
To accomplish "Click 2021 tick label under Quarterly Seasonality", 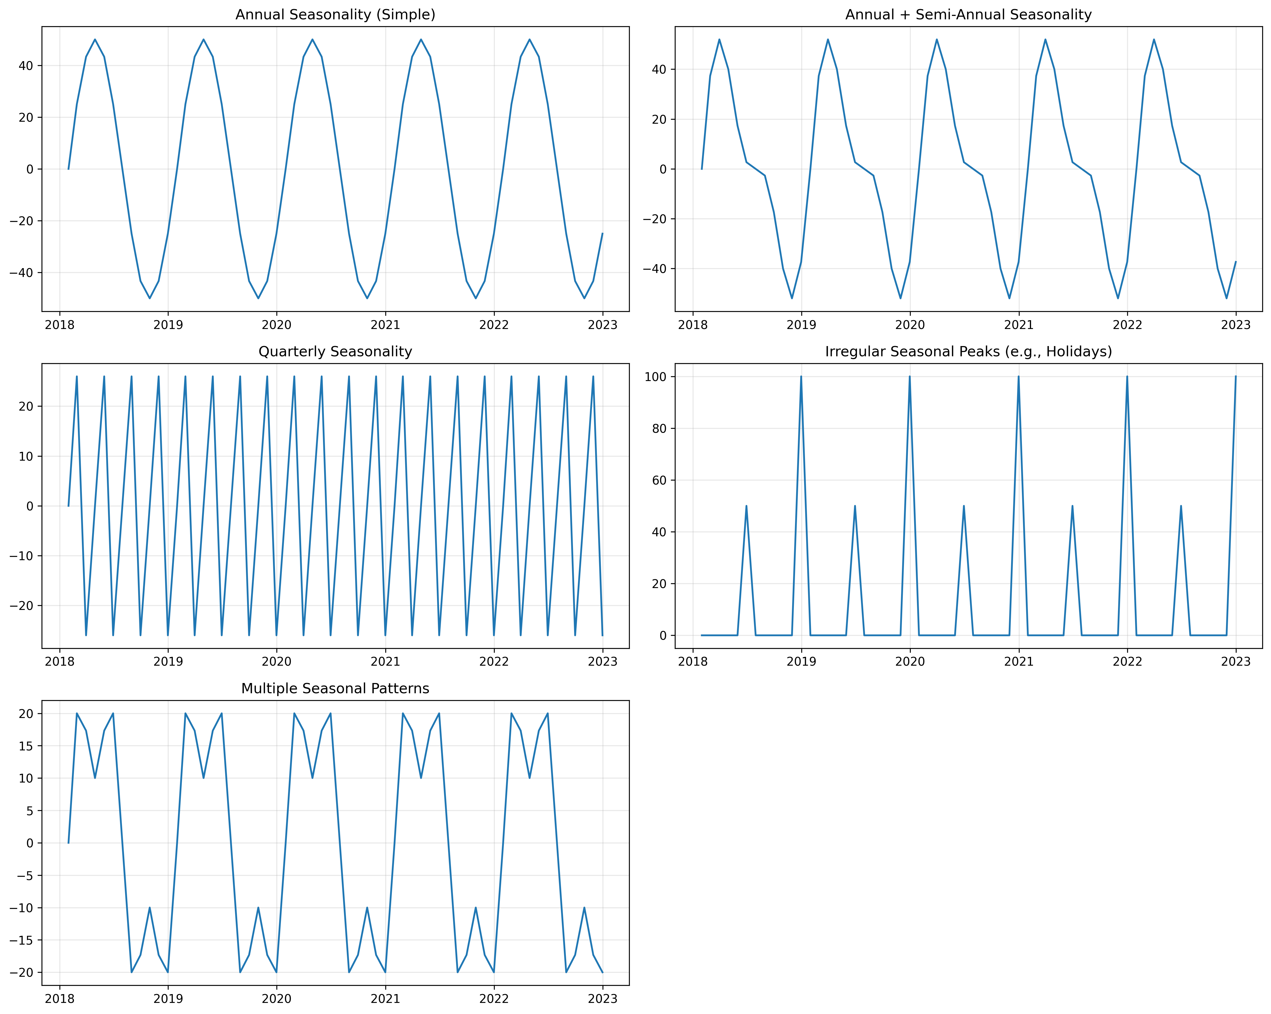I will point(385,661).
